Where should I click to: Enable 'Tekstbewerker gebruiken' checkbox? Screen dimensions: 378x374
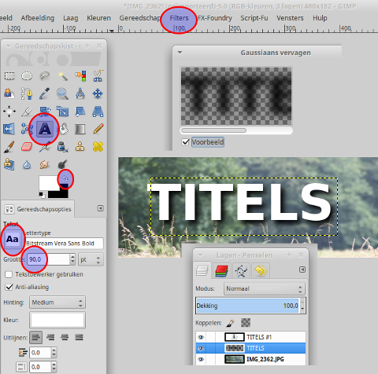tap(9, 274)
